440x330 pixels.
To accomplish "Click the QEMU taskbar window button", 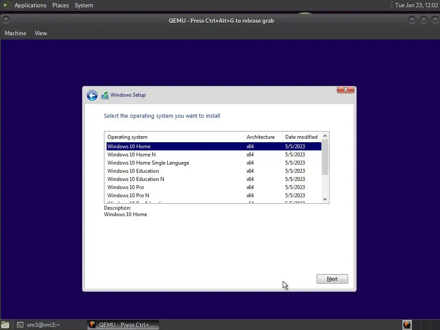I will click(x=123, y=325).
